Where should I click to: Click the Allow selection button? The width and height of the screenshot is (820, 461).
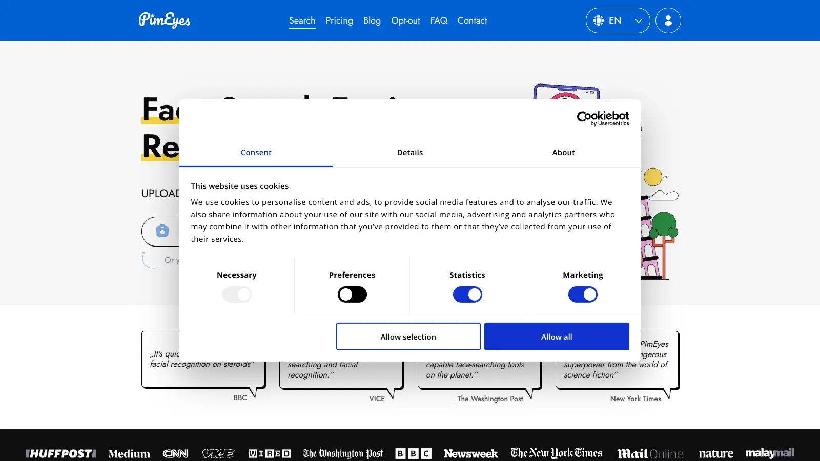tap(408, 337)
